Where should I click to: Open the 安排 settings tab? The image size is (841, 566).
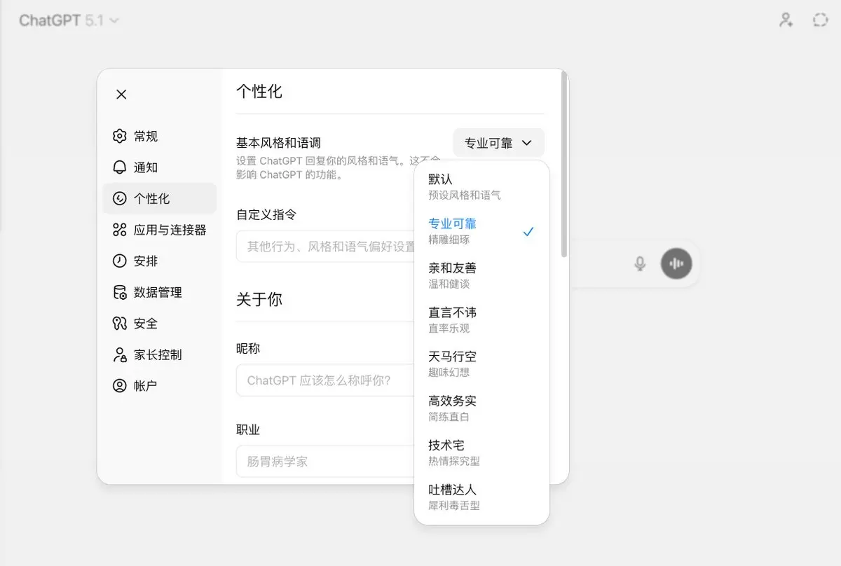[x=160, y=261]
